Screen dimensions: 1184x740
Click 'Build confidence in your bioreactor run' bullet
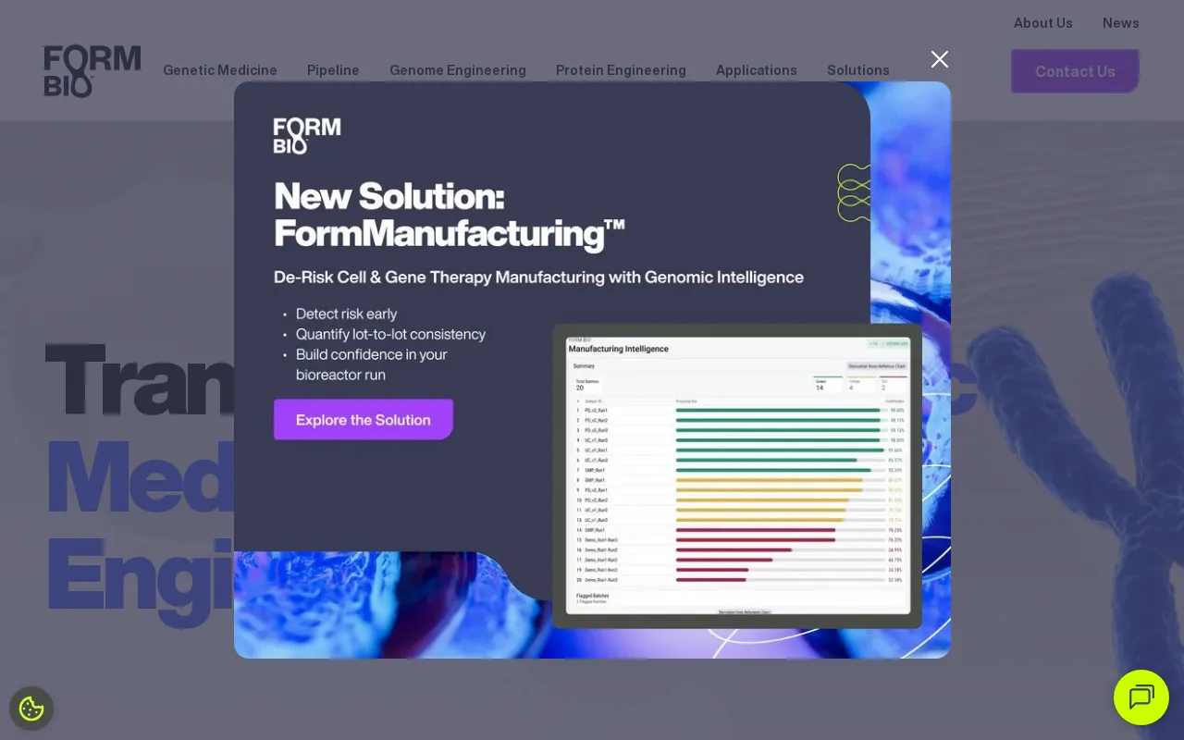coord(372,364)
